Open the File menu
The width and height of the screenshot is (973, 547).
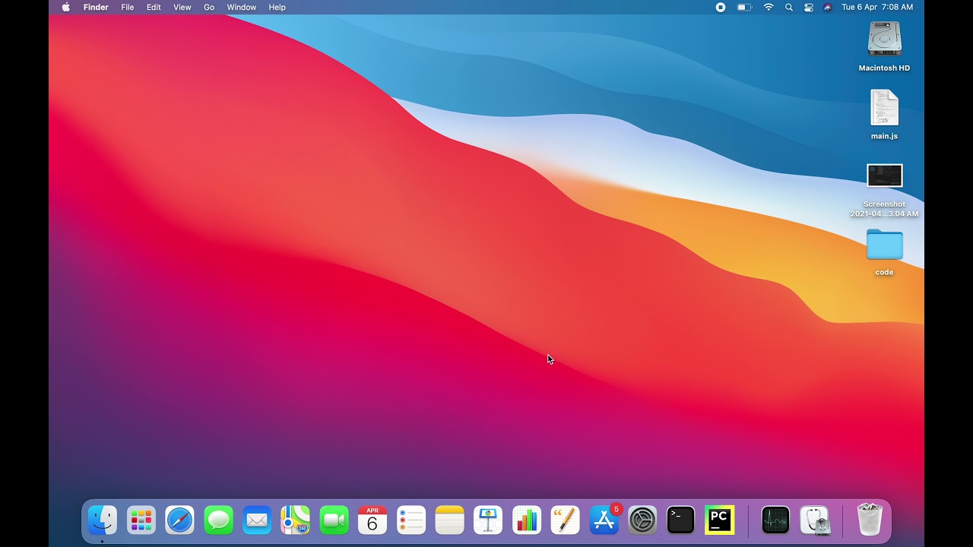128,7
